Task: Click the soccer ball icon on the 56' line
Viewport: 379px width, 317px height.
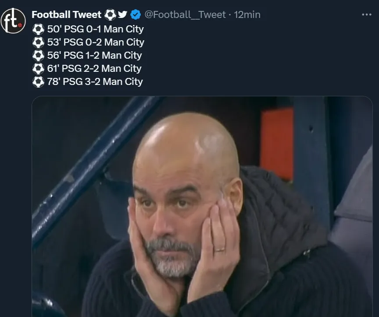Action: pyautogui.click(x=38, y=56)
